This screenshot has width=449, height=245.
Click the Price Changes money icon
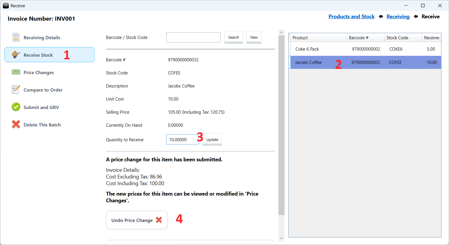(16, 72)
